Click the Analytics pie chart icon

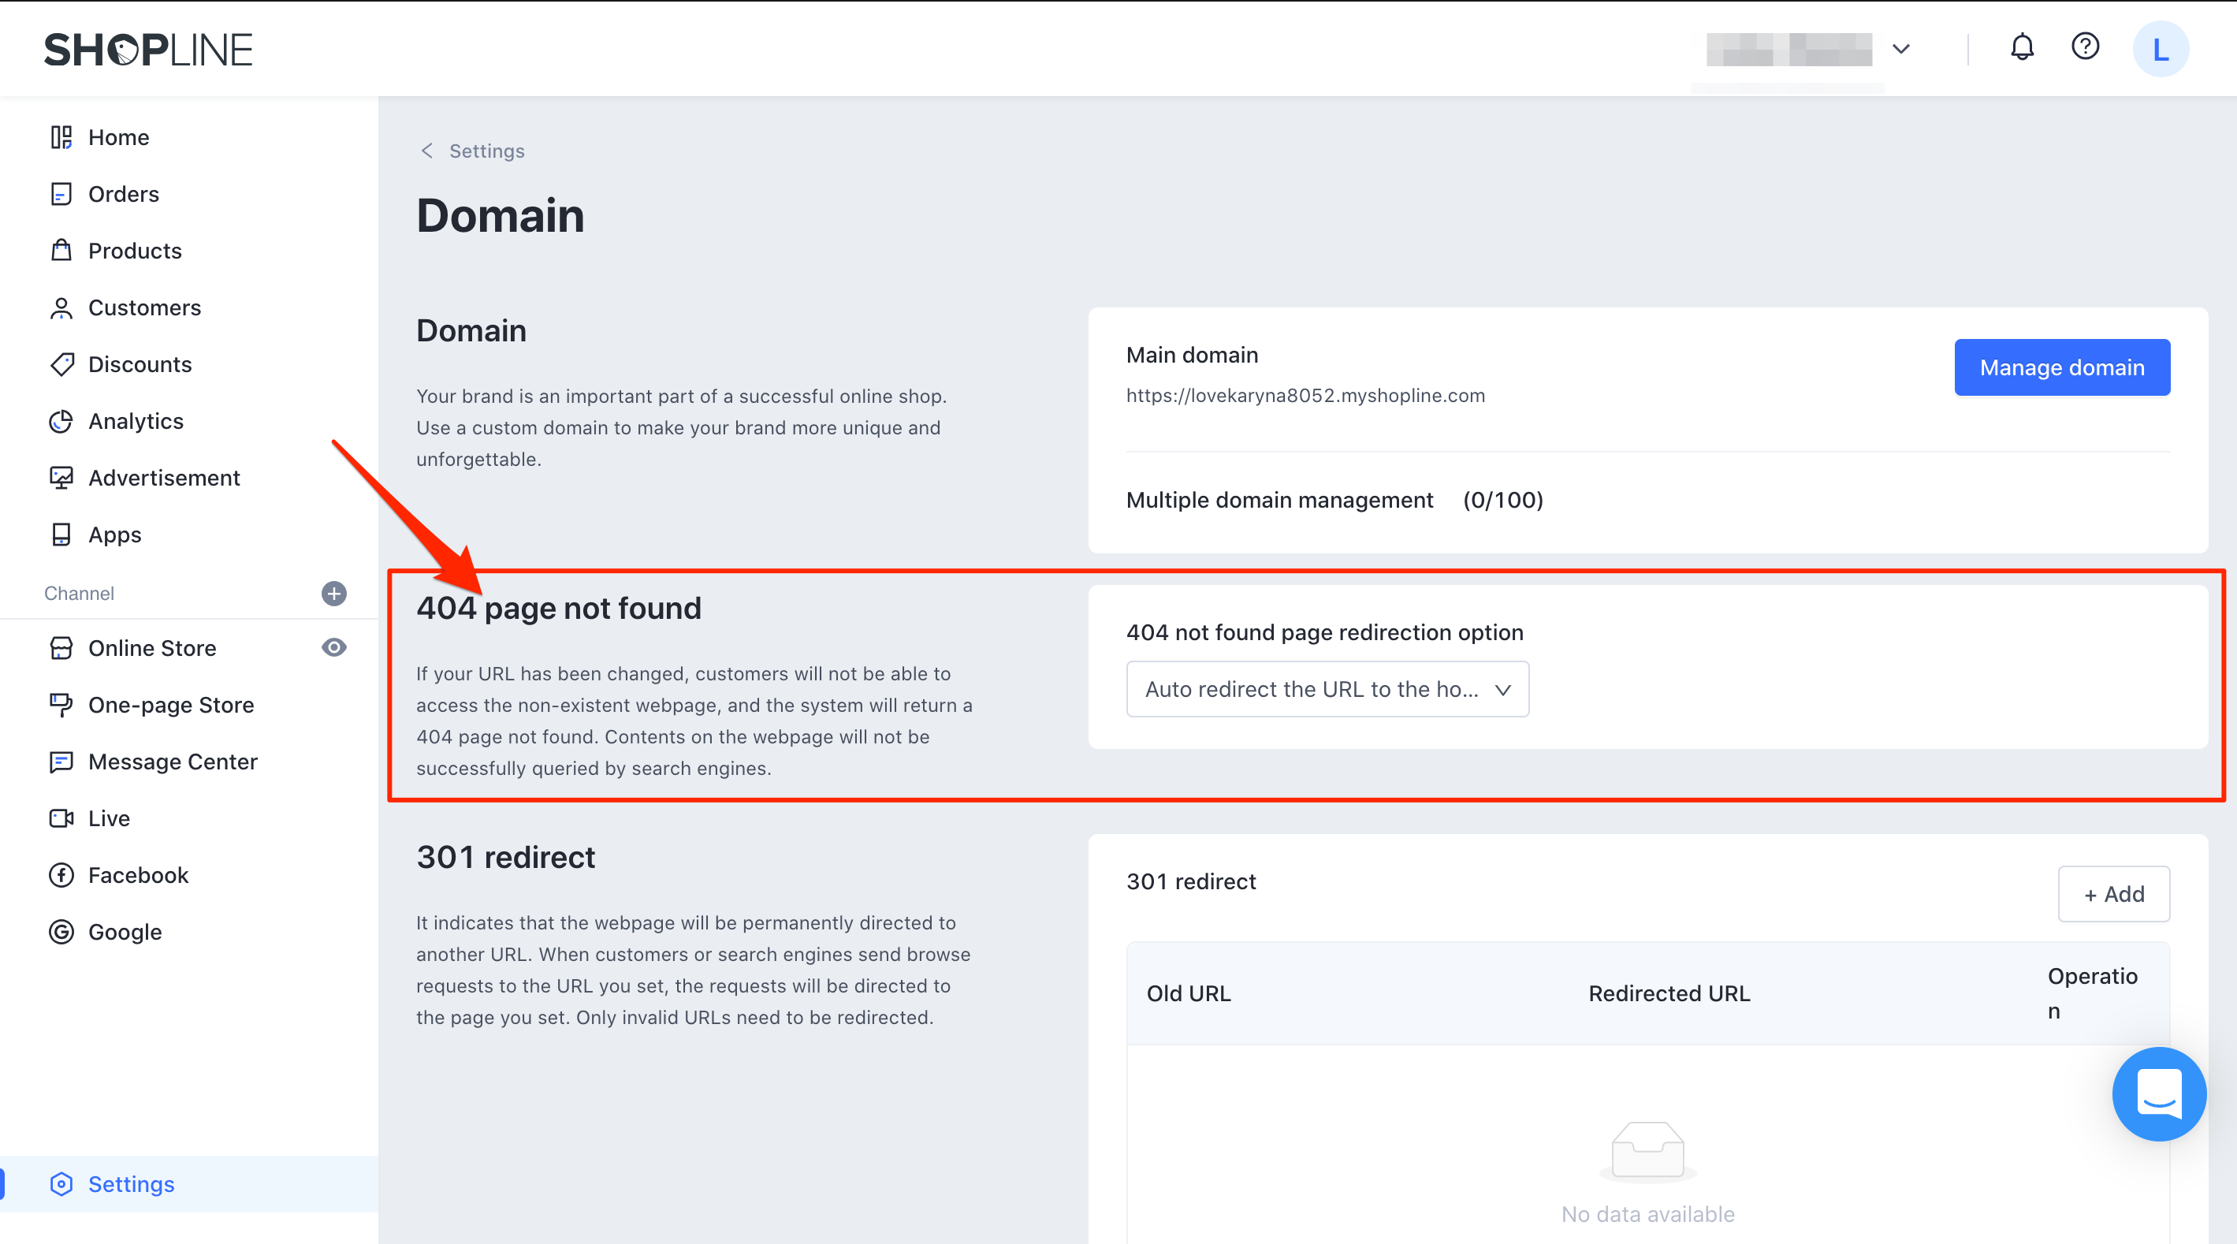61,421
